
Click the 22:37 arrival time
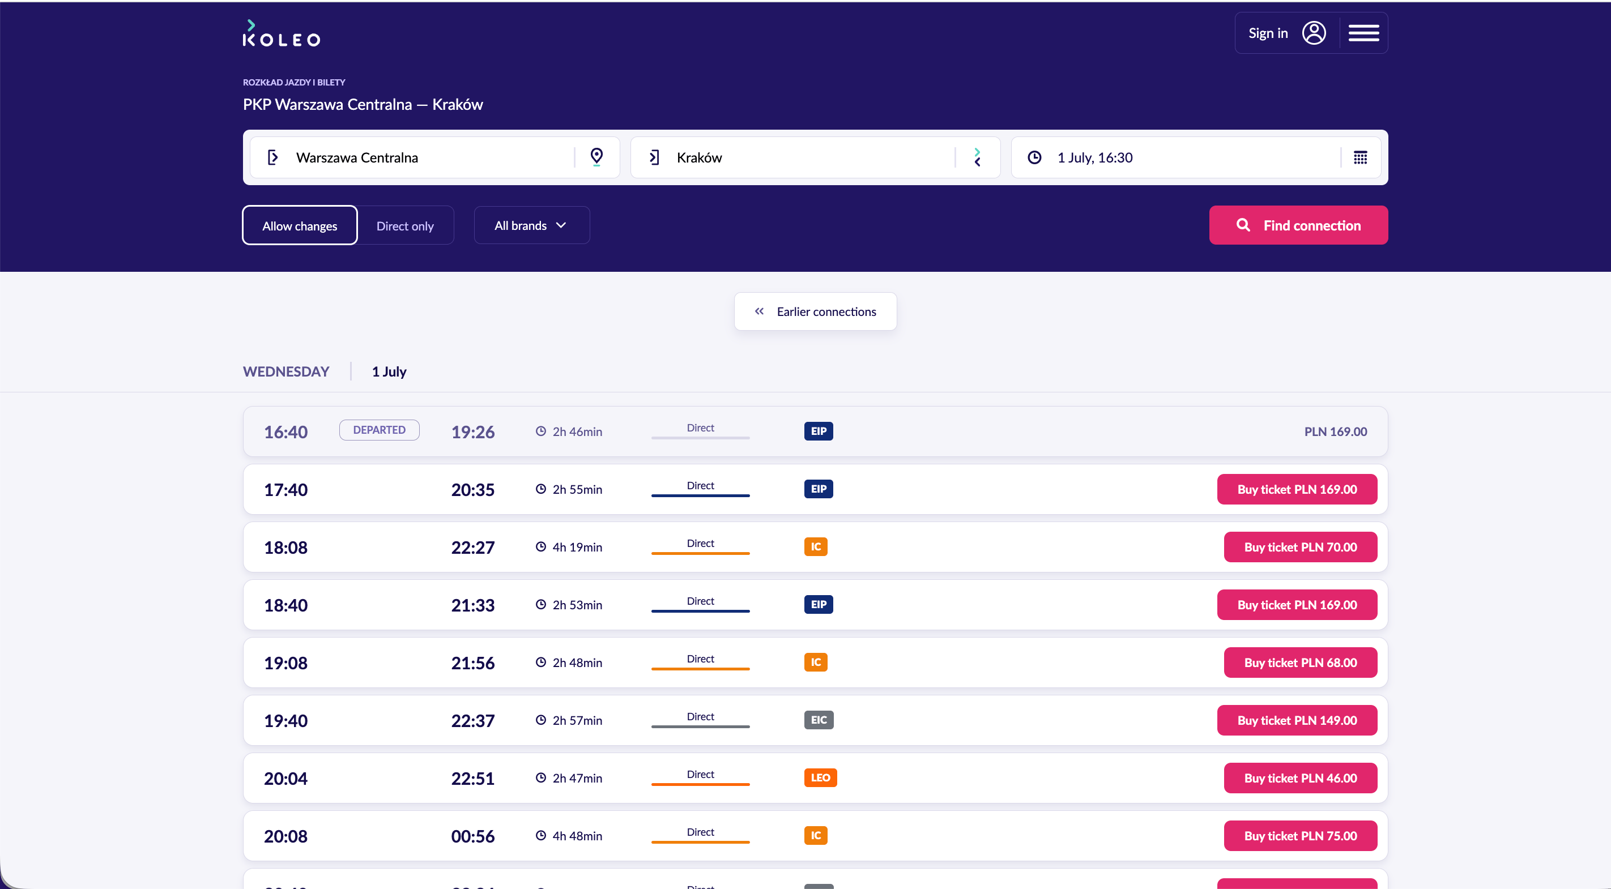click(x=473, y=721)
